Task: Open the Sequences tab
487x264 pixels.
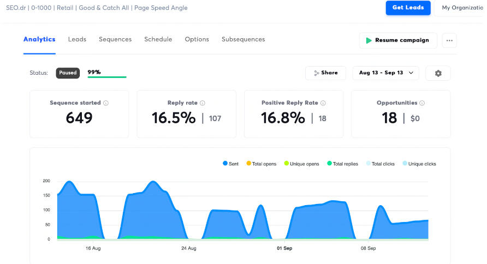Action: click(x=115, y=39)
